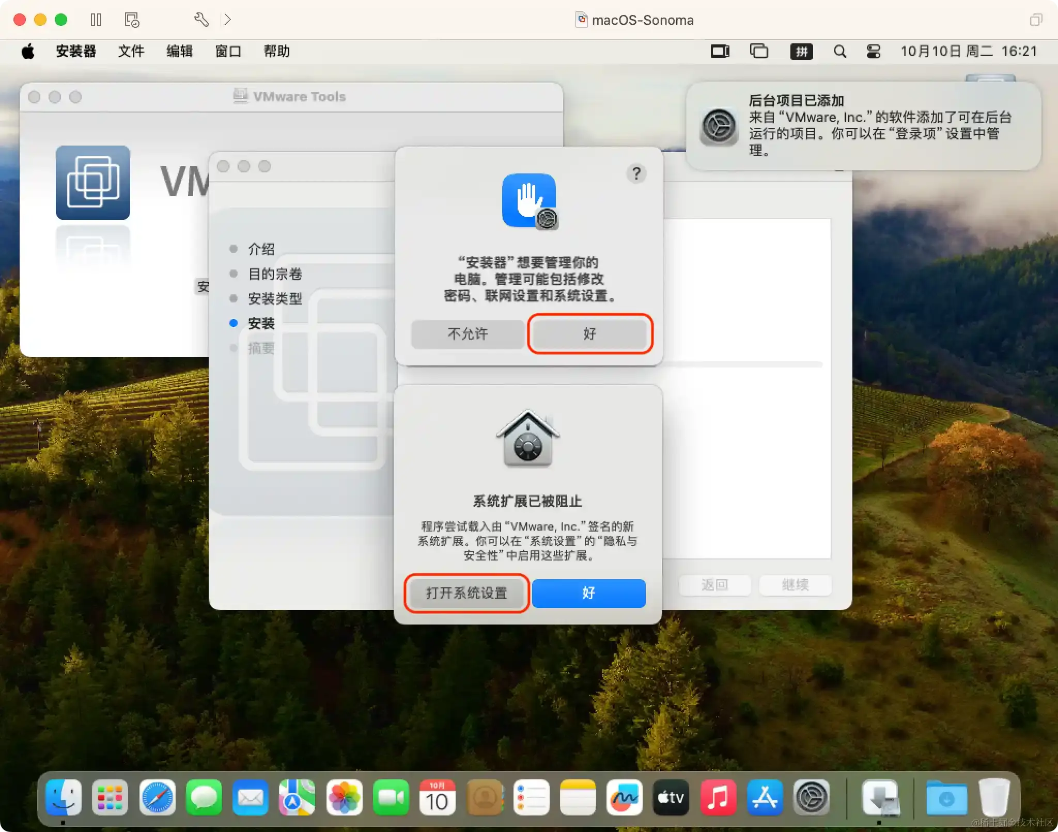
Task: Open the Apple menu
Action: 28,51
